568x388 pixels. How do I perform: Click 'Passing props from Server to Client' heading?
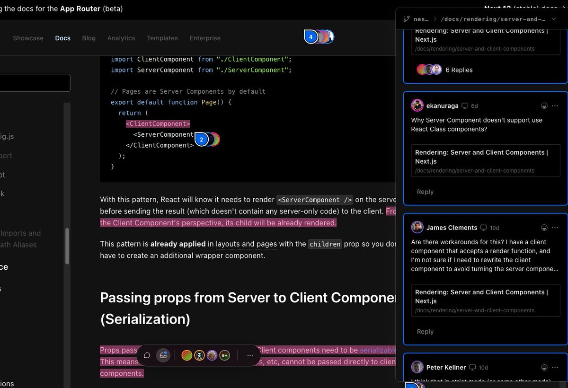[248, 298]
